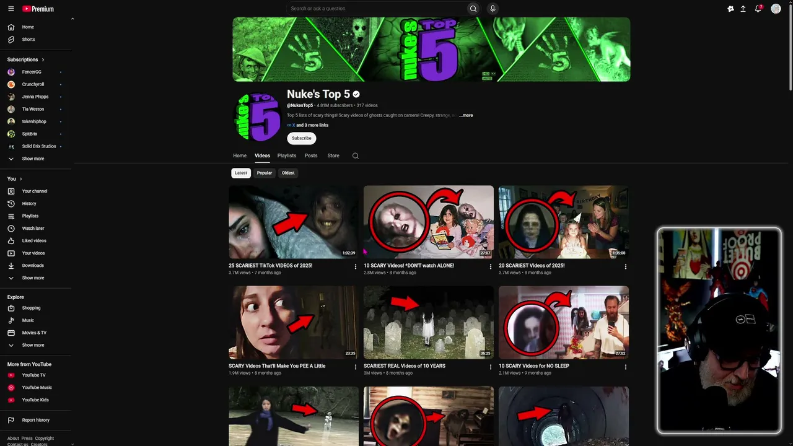The image size is (793, 446).
Task: Click the Music note icon under Explore
Action: 11,320
